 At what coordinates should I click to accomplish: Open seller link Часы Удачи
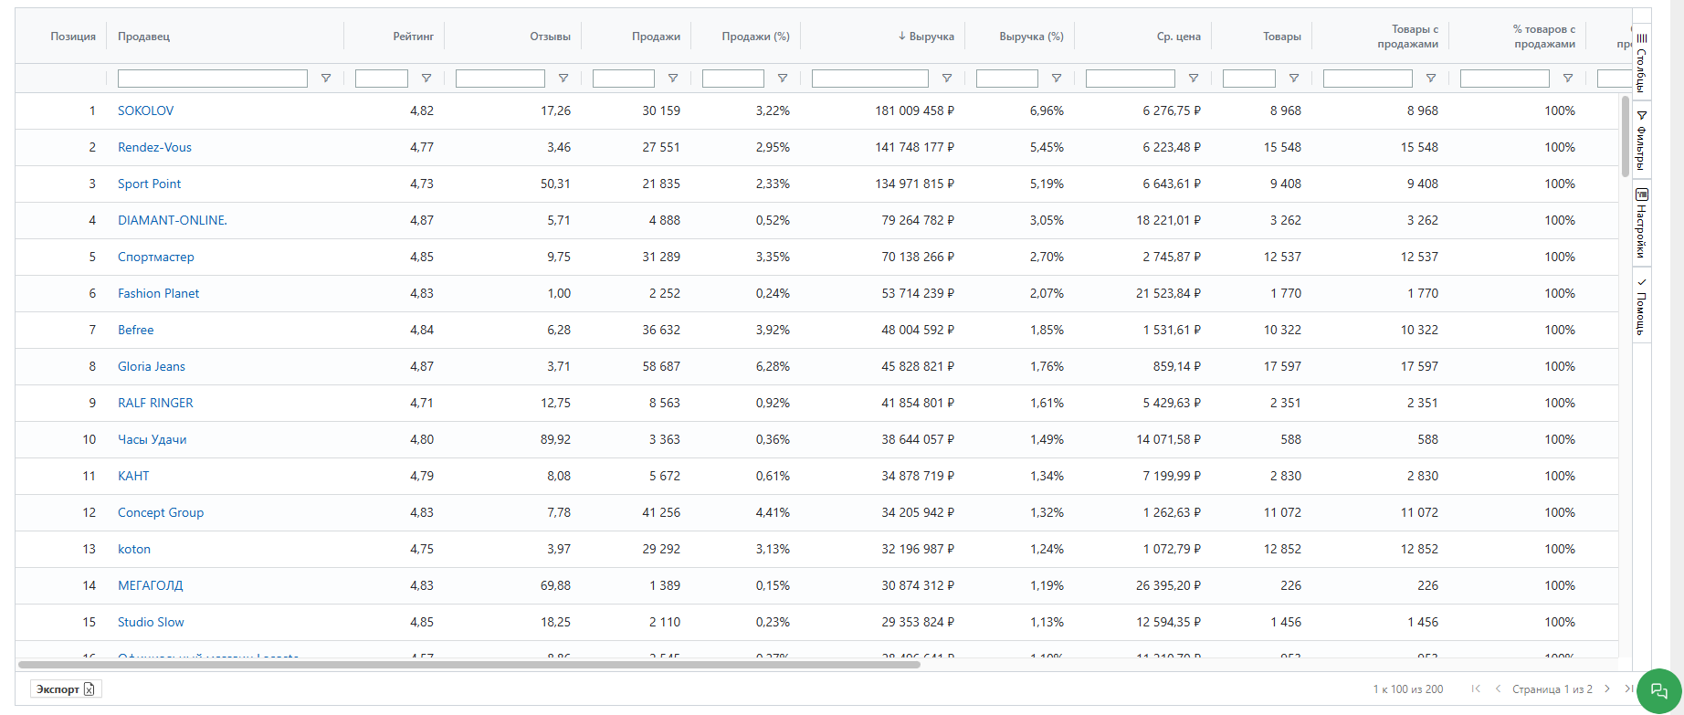pos(152,439)
